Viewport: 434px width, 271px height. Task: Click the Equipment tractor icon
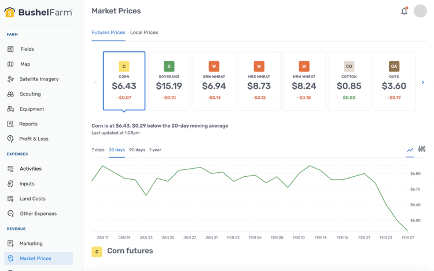10,109
